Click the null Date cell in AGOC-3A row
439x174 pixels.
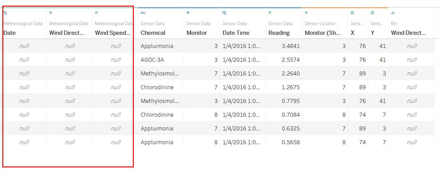(x=24, y=60)
